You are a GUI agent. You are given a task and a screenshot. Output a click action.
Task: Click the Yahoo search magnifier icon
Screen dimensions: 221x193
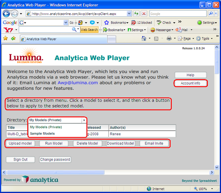74,30
